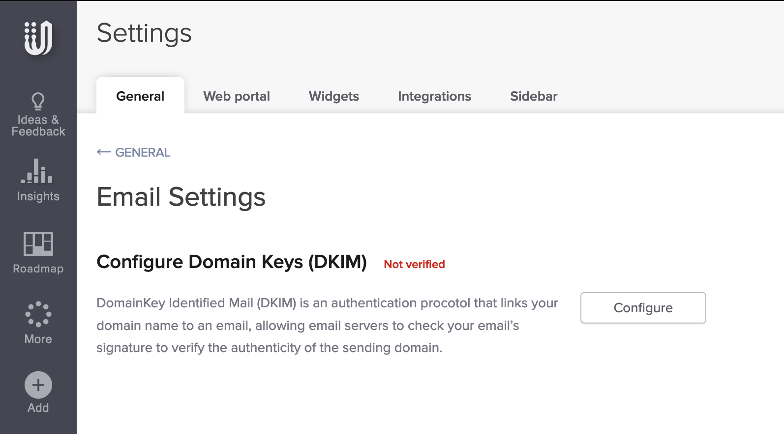Expand the More dotted circle icon
Screen dimensions: 784x434
point(38,314)
